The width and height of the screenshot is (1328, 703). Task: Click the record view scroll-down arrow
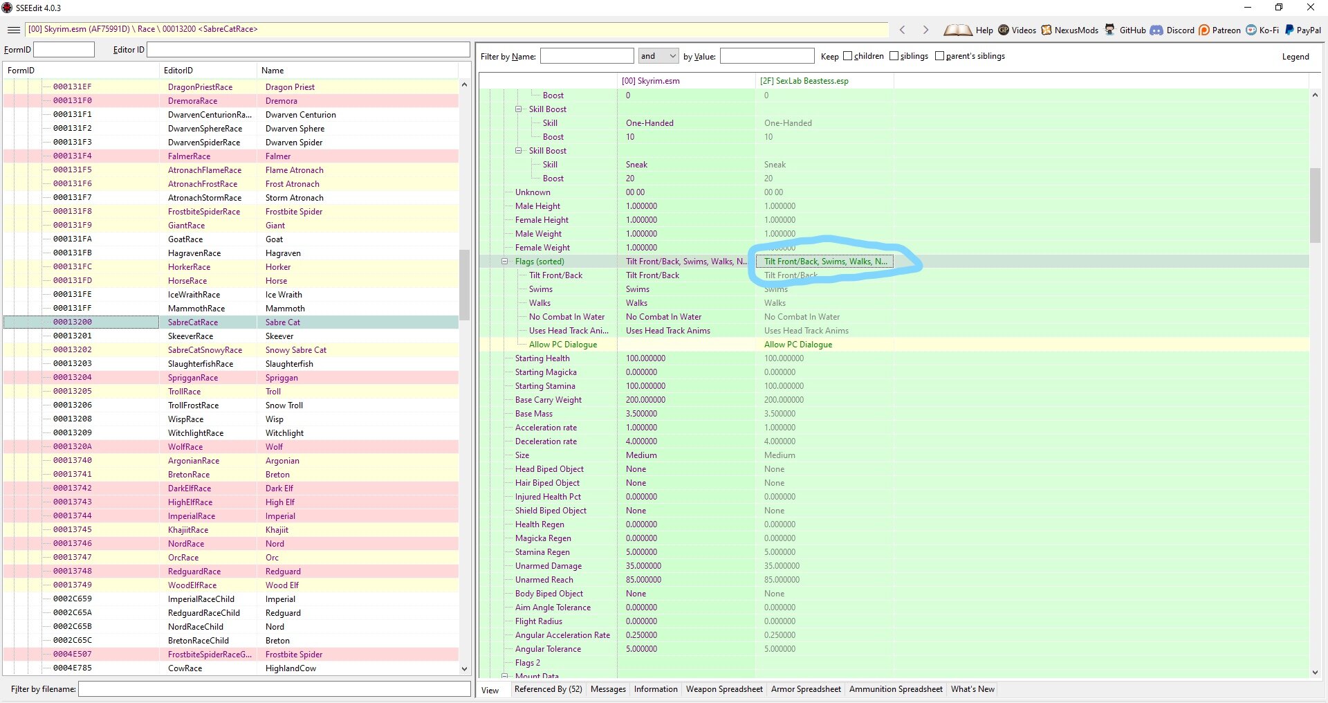tap(1315, 672)
